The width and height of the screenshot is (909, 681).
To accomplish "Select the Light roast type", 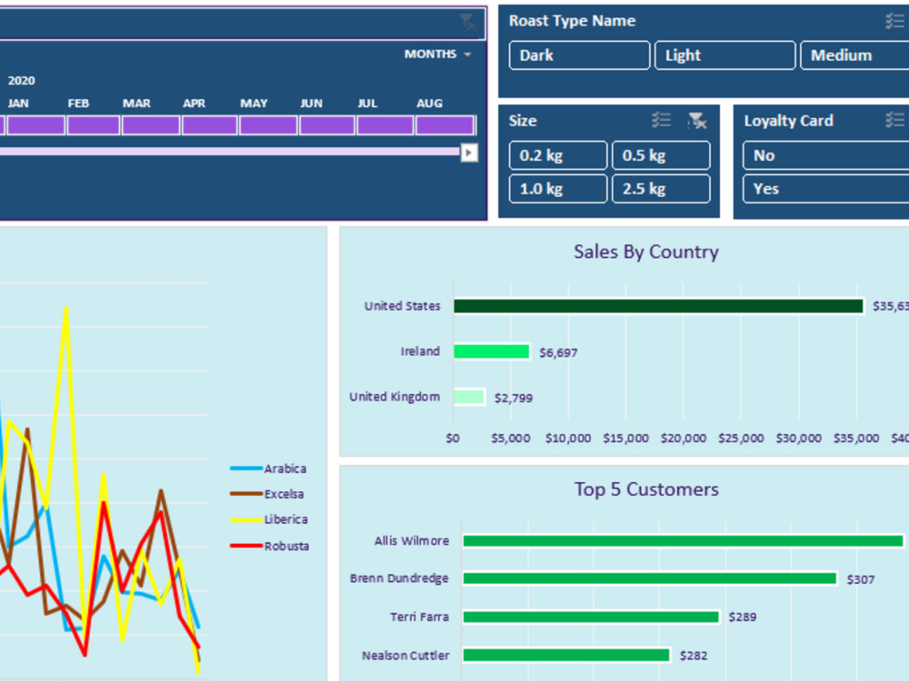I will 724,55.
